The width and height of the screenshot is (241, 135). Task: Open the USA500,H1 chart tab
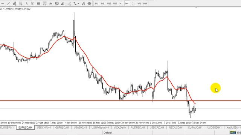point(80,127)
